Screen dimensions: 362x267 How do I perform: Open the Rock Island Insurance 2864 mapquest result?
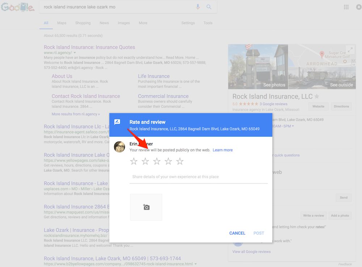click(x=77, y=207)
